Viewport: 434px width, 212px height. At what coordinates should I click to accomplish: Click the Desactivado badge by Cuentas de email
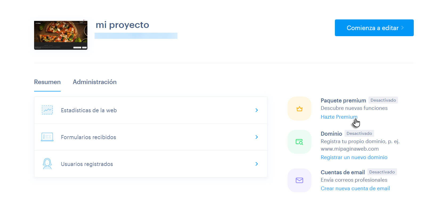point(382,172)
